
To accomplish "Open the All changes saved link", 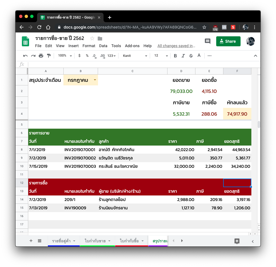I will (176, 46).
